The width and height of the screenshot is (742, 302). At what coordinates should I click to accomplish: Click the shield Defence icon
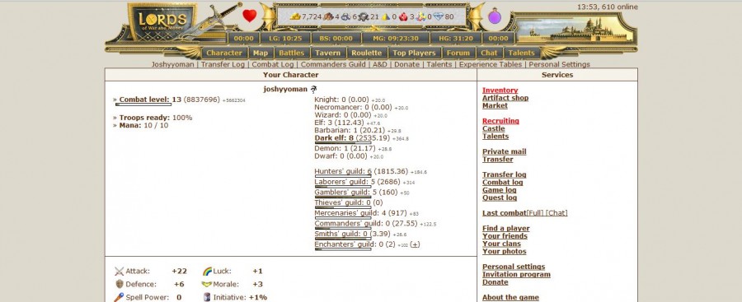click(120, 284)
